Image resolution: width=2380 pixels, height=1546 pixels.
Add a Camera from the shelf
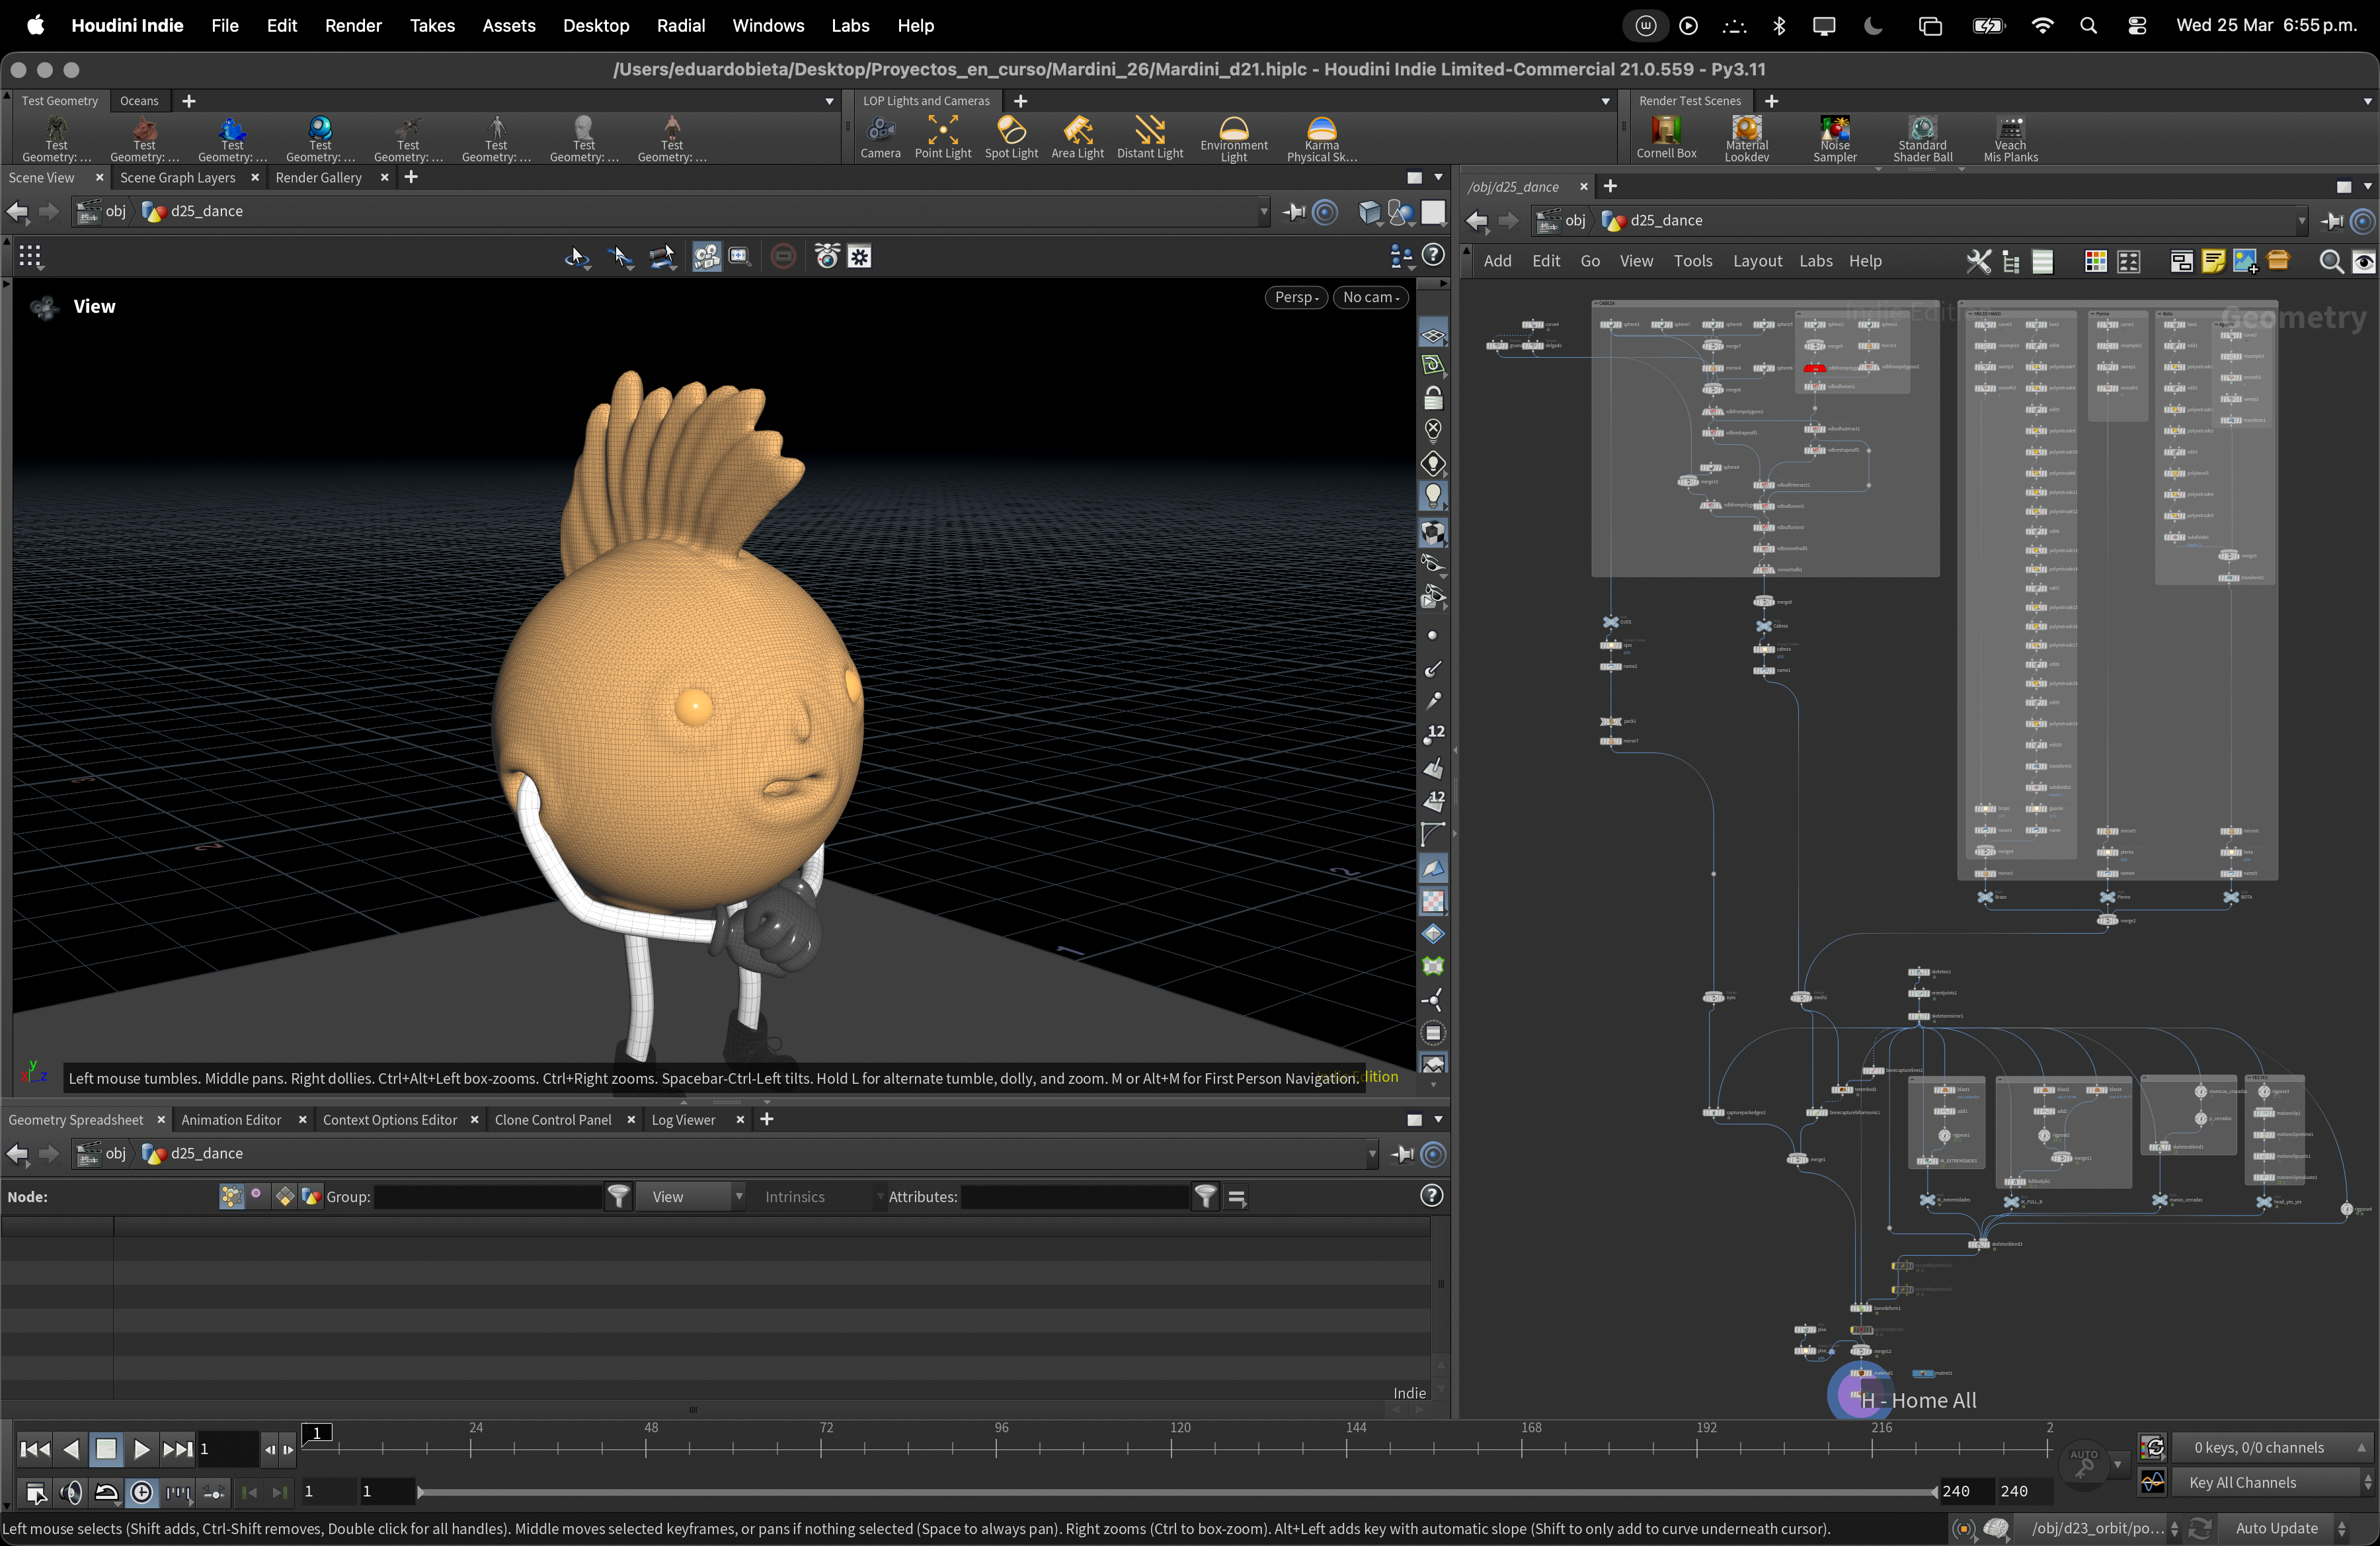coord(880,136)
